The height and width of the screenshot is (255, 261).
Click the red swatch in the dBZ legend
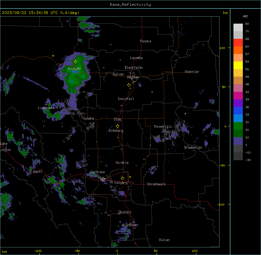[238, 43]
